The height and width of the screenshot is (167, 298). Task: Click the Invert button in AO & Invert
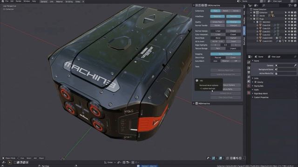[233, 41]
